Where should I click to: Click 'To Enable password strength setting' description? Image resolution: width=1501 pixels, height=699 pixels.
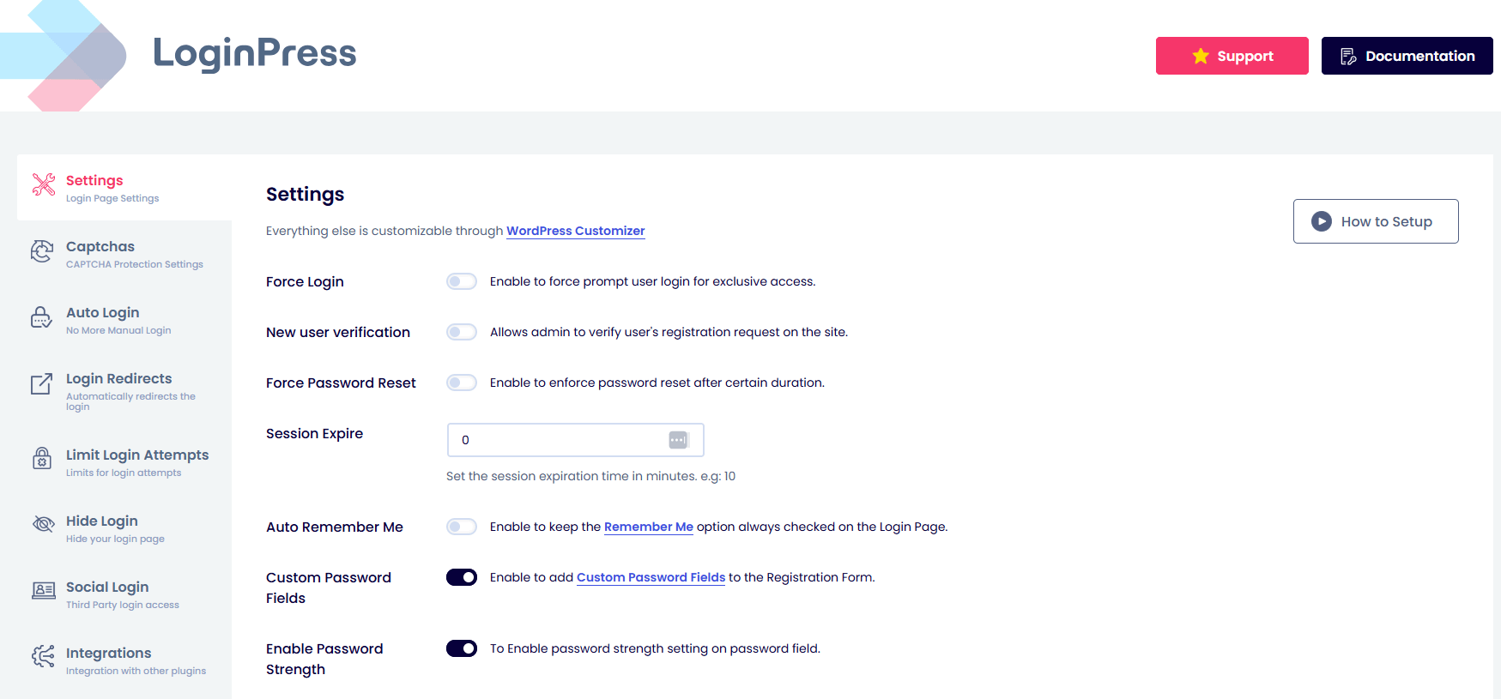click(x=655, y=648)
